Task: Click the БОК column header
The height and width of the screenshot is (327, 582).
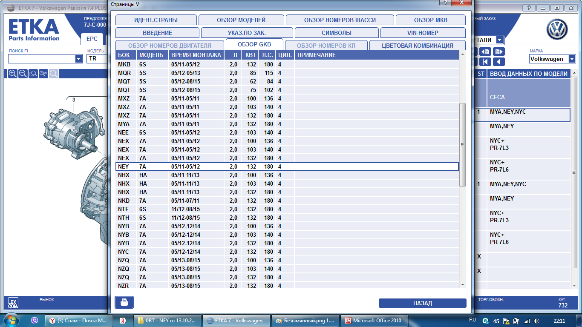Action: click(126, 55)
